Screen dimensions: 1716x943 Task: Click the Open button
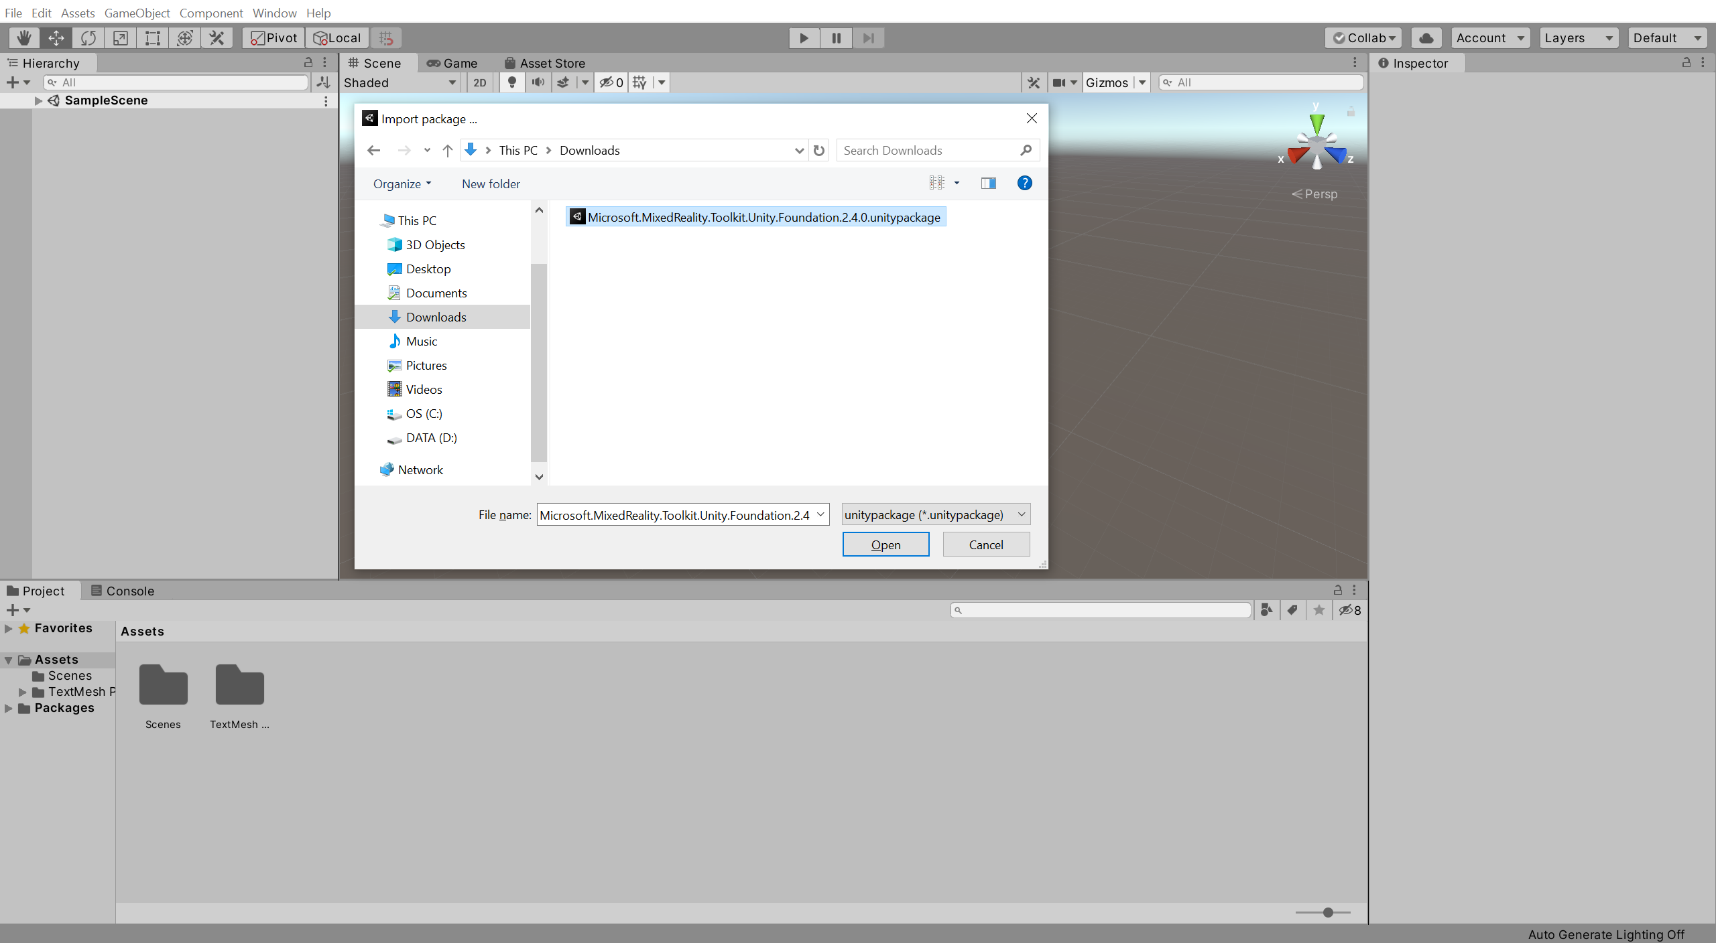click(885, 545)
